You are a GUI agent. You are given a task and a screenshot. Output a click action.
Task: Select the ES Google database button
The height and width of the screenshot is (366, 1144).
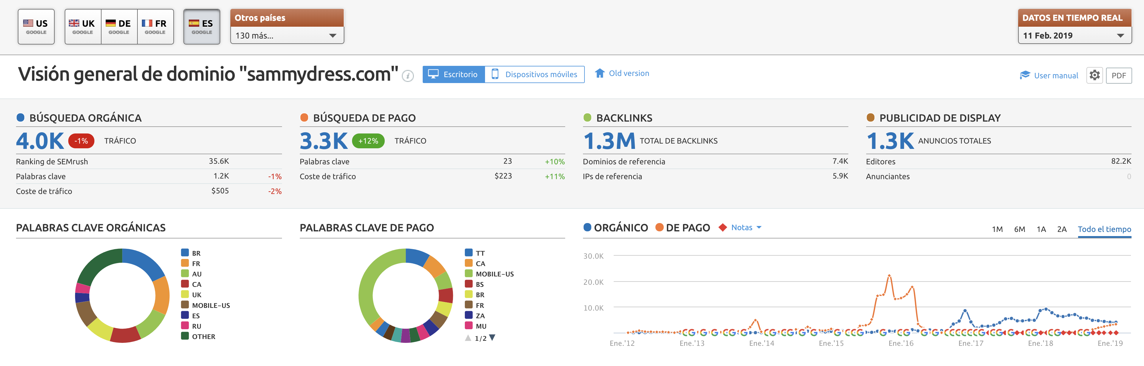click(202, 27)
